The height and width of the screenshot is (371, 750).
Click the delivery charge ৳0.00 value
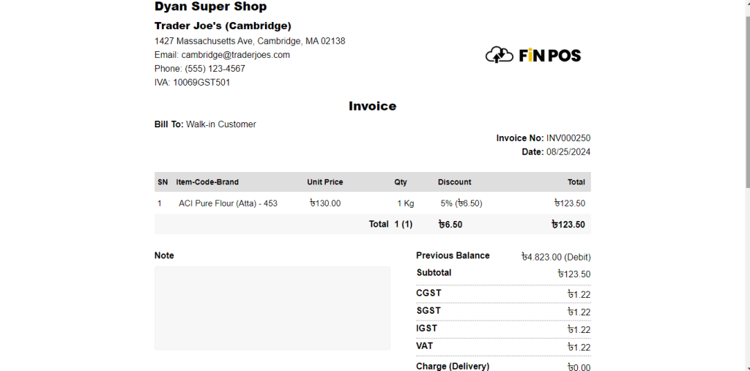(579, 367)
